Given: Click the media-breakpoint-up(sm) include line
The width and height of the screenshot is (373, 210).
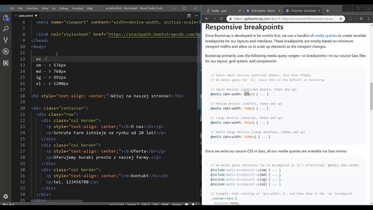Looking at the screenshot, I should [x=245, y=170].
